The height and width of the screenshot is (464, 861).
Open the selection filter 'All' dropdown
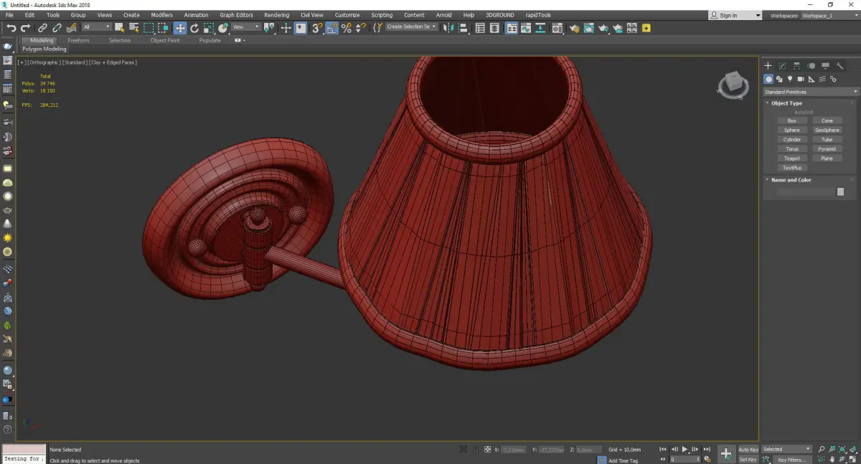[96, 27]
